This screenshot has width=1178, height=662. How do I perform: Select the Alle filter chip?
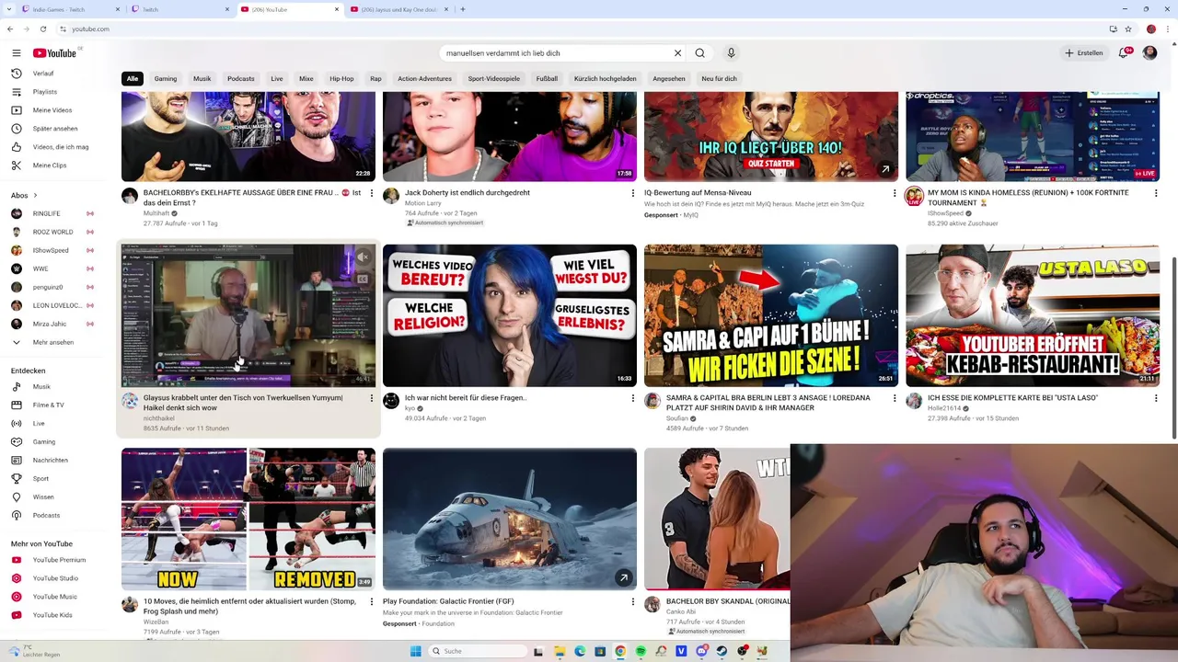coord(133,79)
